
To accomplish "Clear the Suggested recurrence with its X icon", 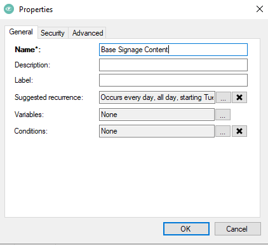I will (239, 97).
